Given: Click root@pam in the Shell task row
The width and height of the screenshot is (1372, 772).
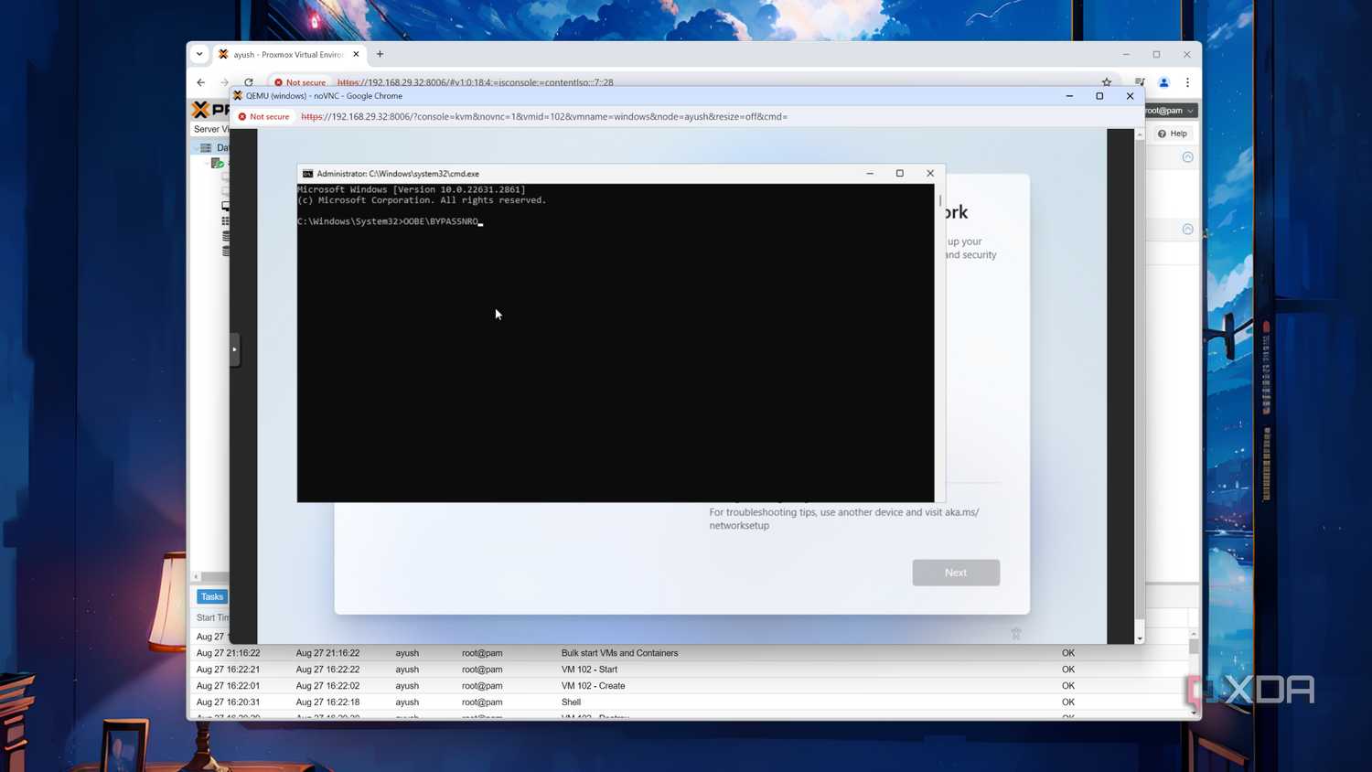Looking at the screenshot, I should click(x=482, y=702).
